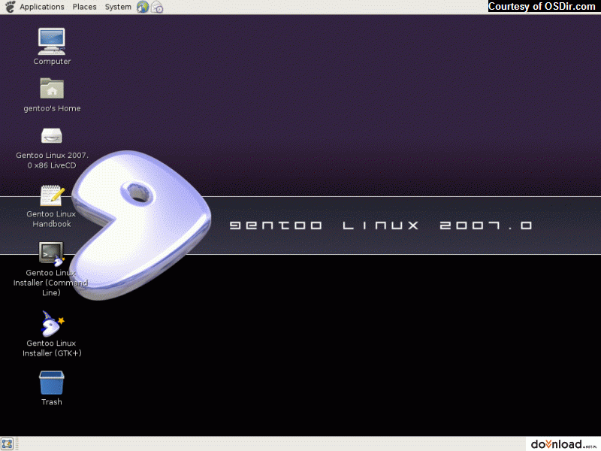Open the System menu

118,7
